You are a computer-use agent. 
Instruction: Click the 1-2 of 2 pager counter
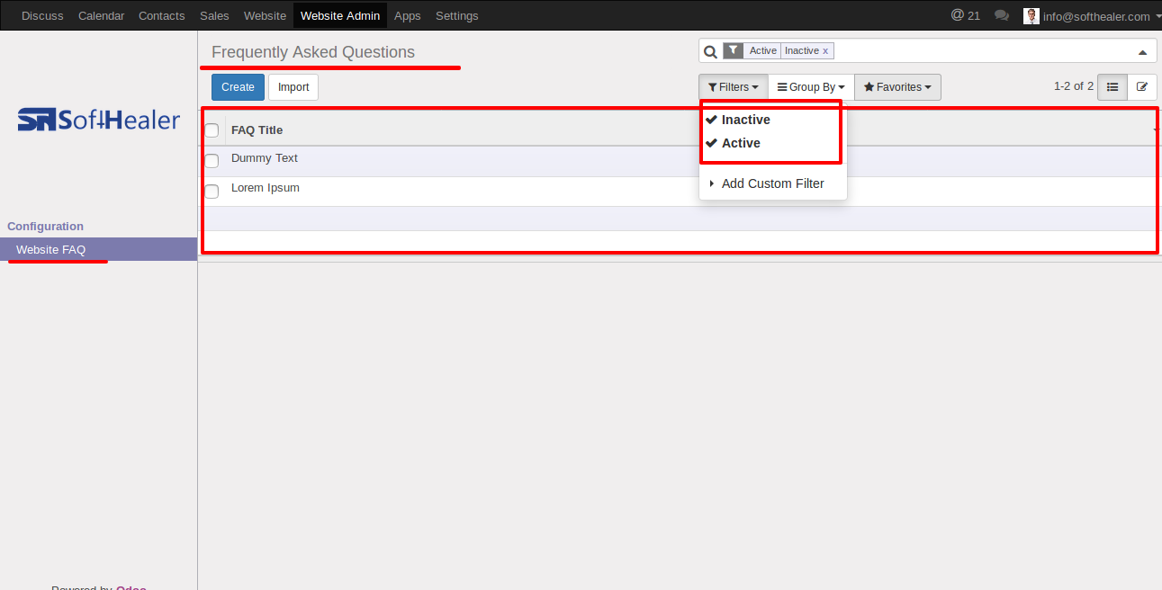click(1073, 86)
